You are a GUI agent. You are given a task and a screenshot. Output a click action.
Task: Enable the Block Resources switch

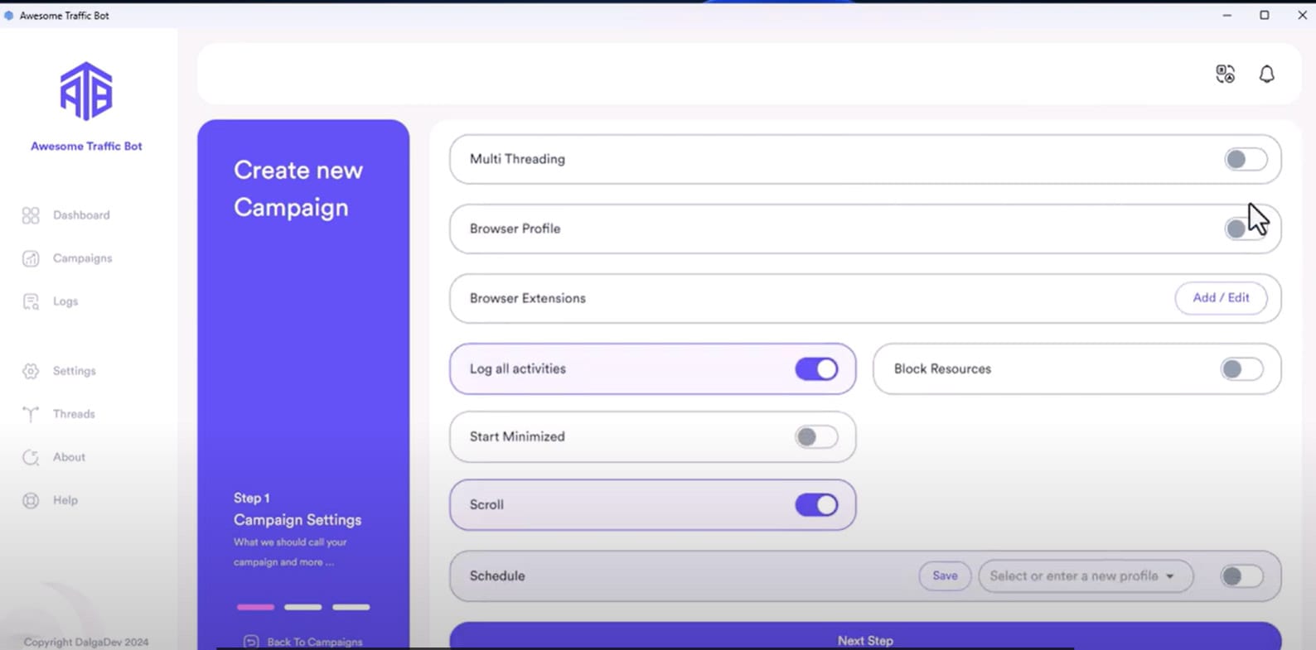click(x=1241, y=369)
